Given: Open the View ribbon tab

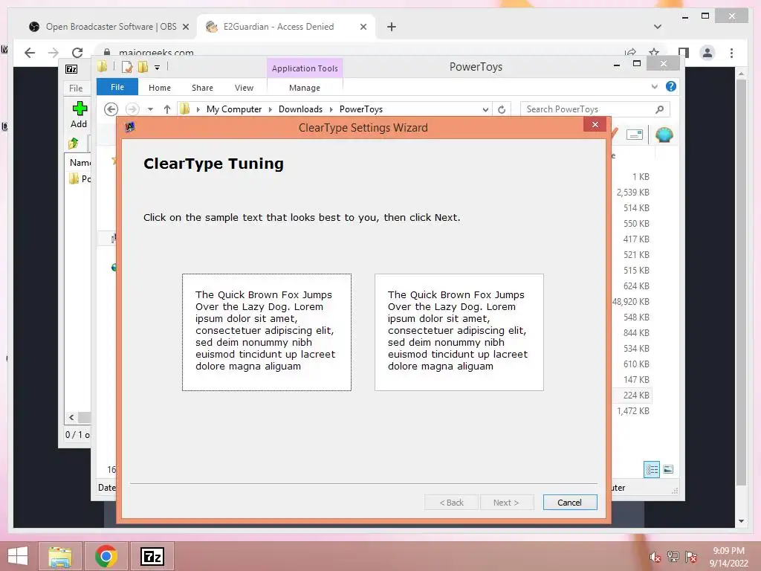Looking at the screenshot, I should [244, 88].
